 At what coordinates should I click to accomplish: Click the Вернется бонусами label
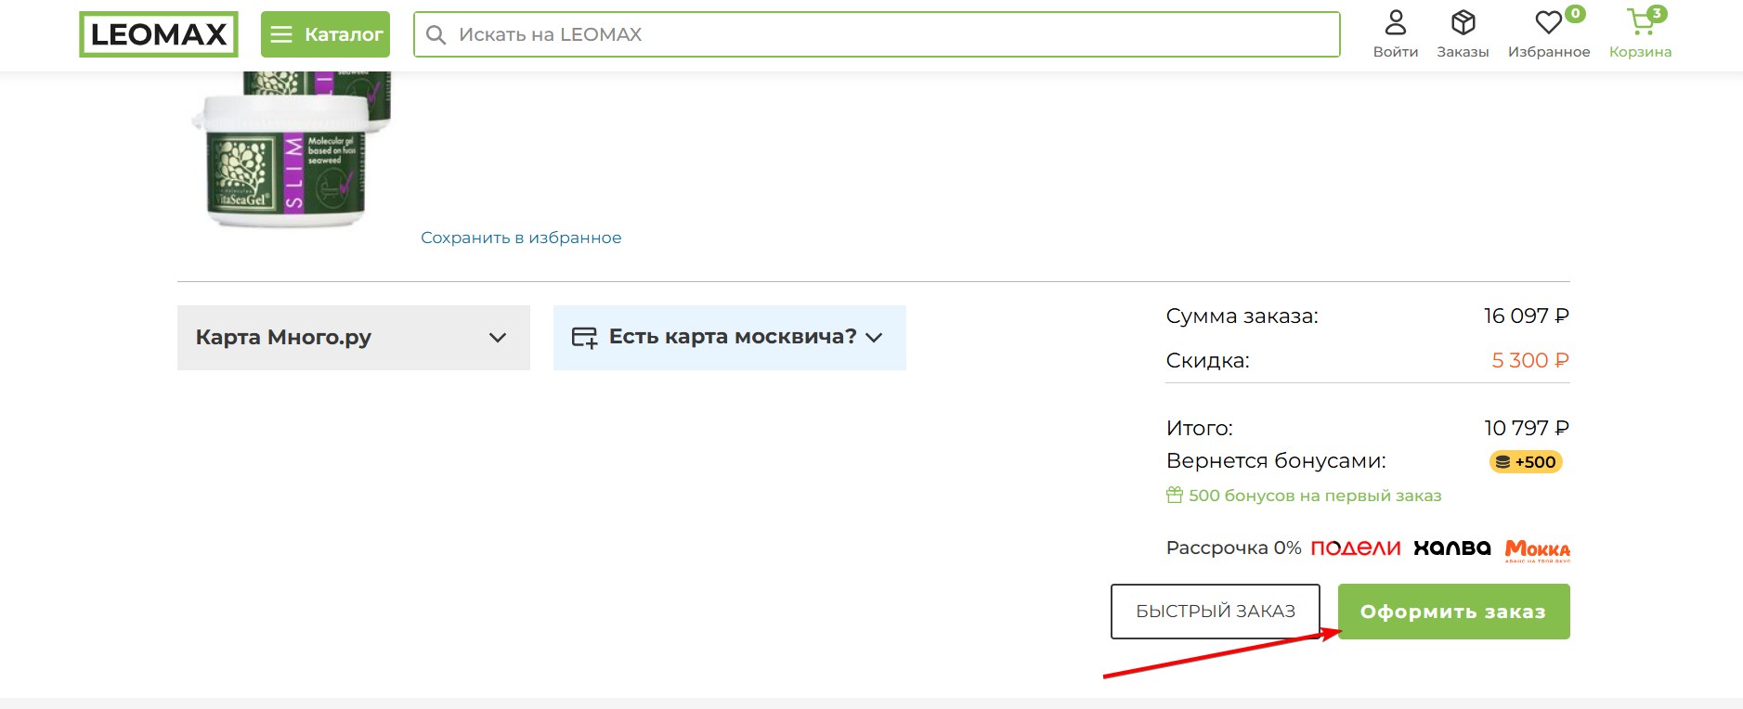tap(1276, 461)
